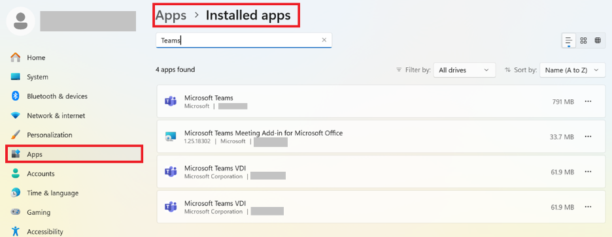
Task: Click the System monitor icon in the sidebar
Action: click(16, 77)
